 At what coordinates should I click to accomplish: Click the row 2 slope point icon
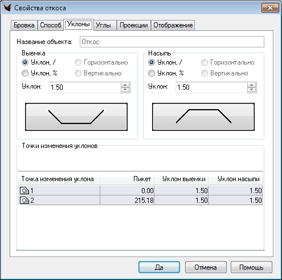(24, 200)
